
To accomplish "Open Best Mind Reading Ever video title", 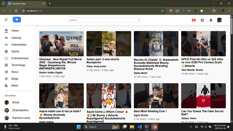I will click(150, 111).
